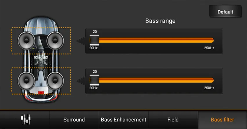Switch to the Surround tab

pos(74,119)
